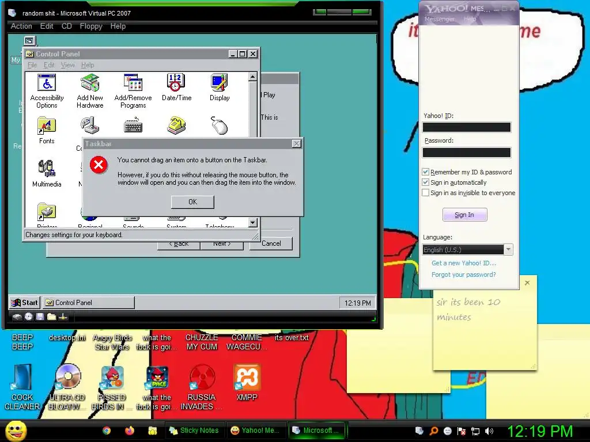
Task: Click the Yahoo! ID input field
Action: click(x=467, y=127)
